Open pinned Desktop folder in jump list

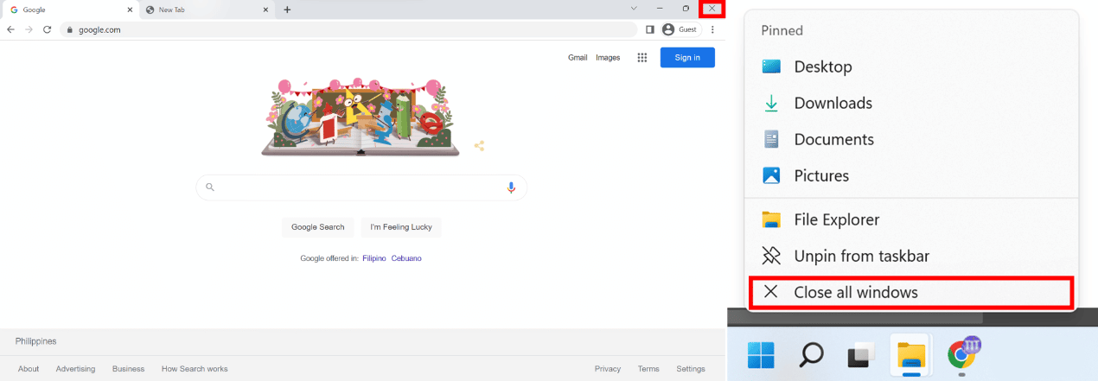point(911,67)
